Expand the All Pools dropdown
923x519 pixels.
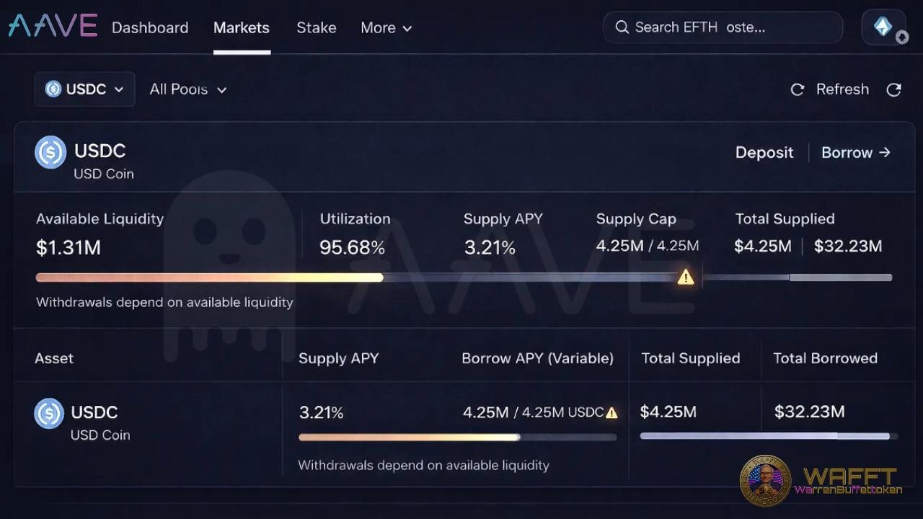pyautogui.click(x=188, y=89)
